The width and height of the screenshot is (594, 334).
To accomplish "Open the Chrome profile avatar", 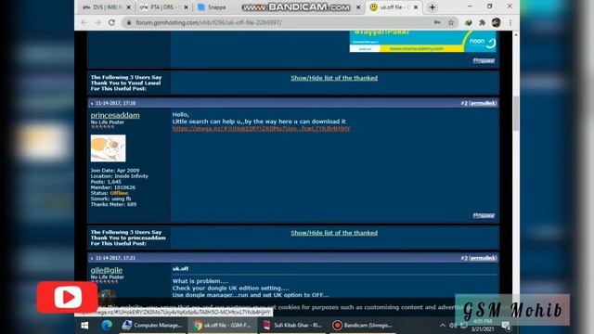I will pyautogui.click(x=496, y=22).
